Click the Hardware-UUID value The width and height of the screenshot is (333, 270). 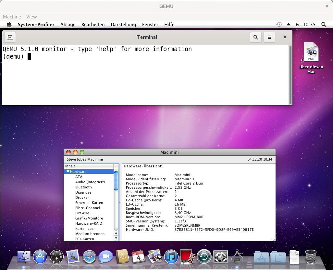point(214,230)
